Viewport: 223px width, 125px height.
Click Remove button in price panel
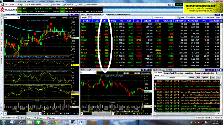point(190,18)
